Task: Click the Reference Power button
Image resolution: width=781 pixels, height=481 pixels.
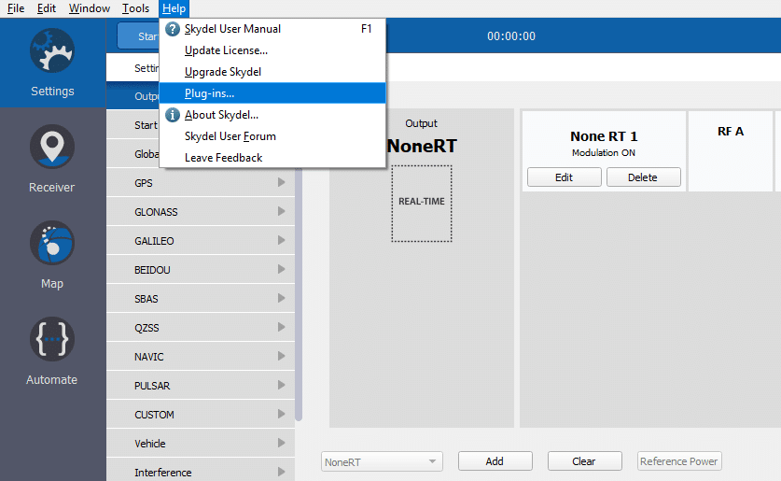Action: (679, 461)
